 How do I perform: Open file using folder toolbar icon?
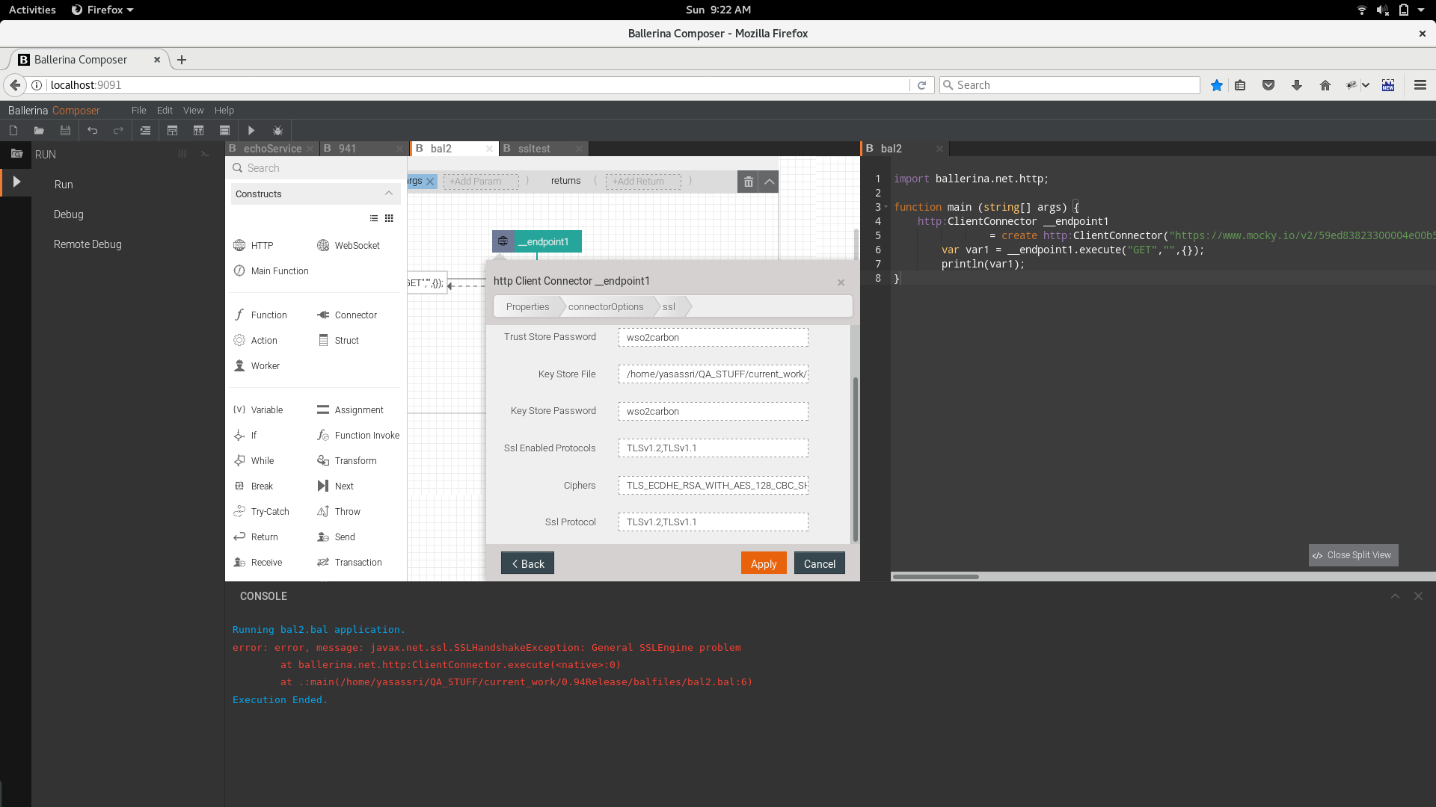[x=39, y=131]
